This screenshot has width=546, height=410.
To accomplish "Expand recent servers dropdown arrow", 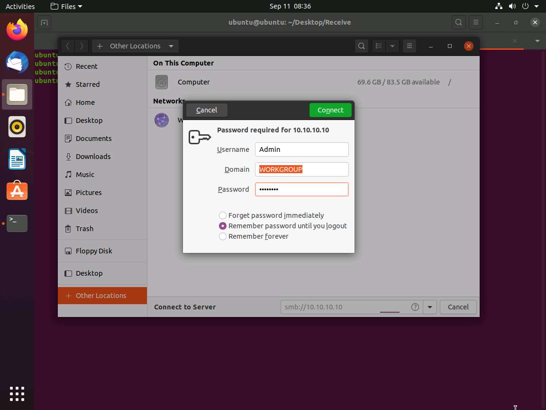I will click(430, 307).
